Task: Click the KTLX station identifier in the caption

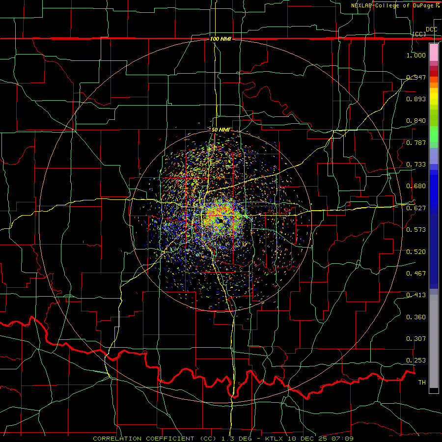Action: pos(275,439)
